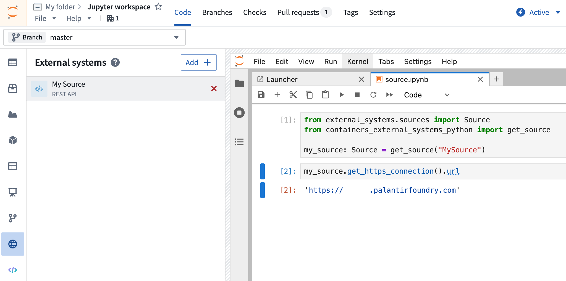
Task: Remove My Source with the red X
Action: pos(214,89)
